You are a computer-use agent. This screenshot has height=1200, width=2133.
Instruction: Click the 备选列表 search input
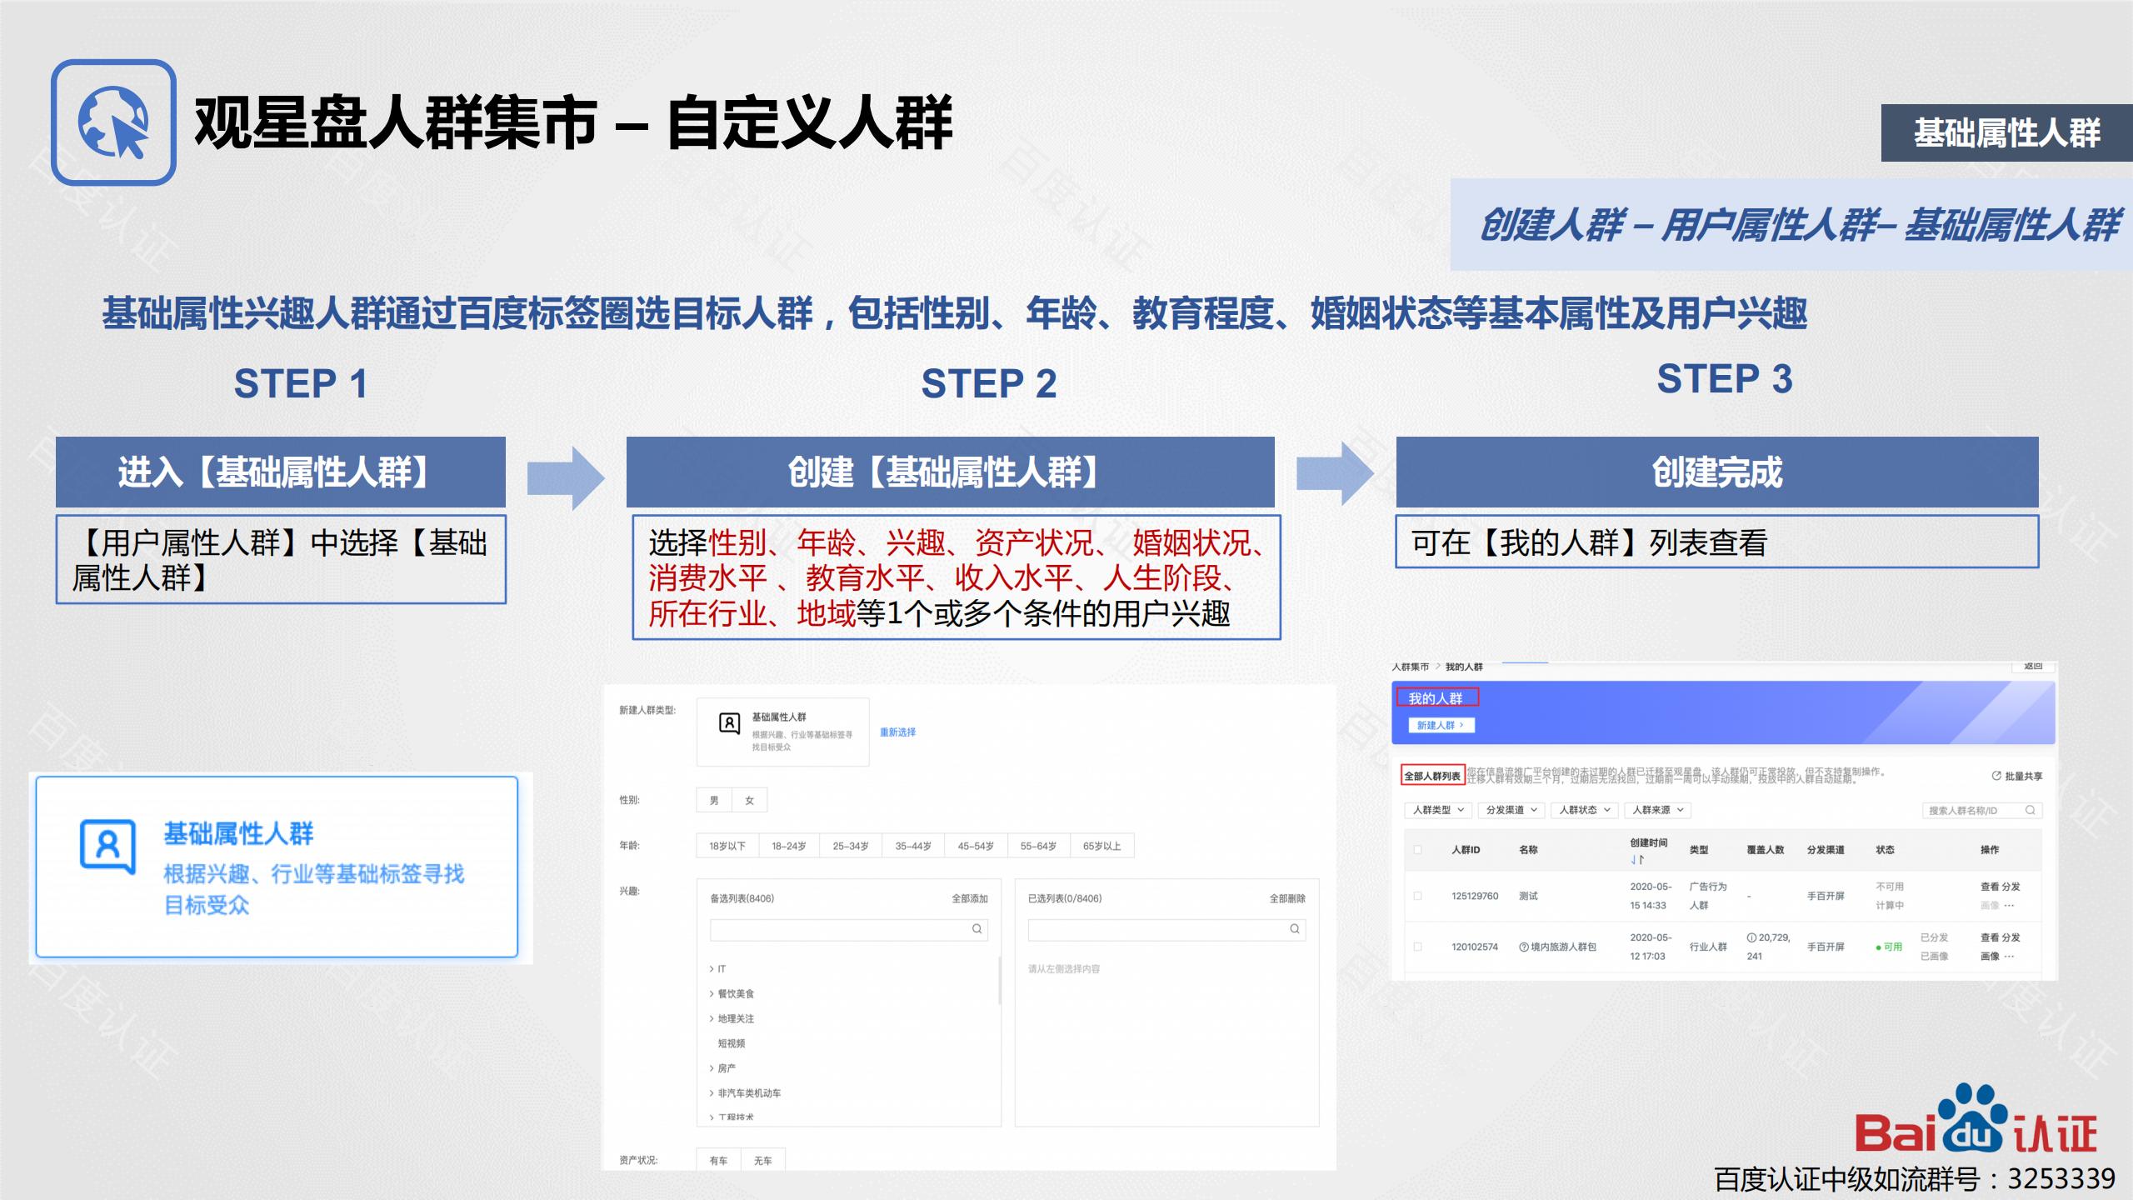848,929
